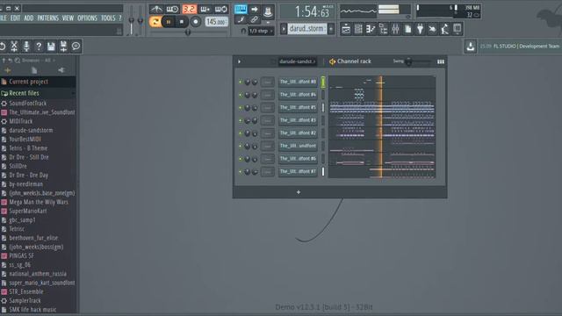The image size is (562, 316).
Task: Stop playback
Action: 182,22
